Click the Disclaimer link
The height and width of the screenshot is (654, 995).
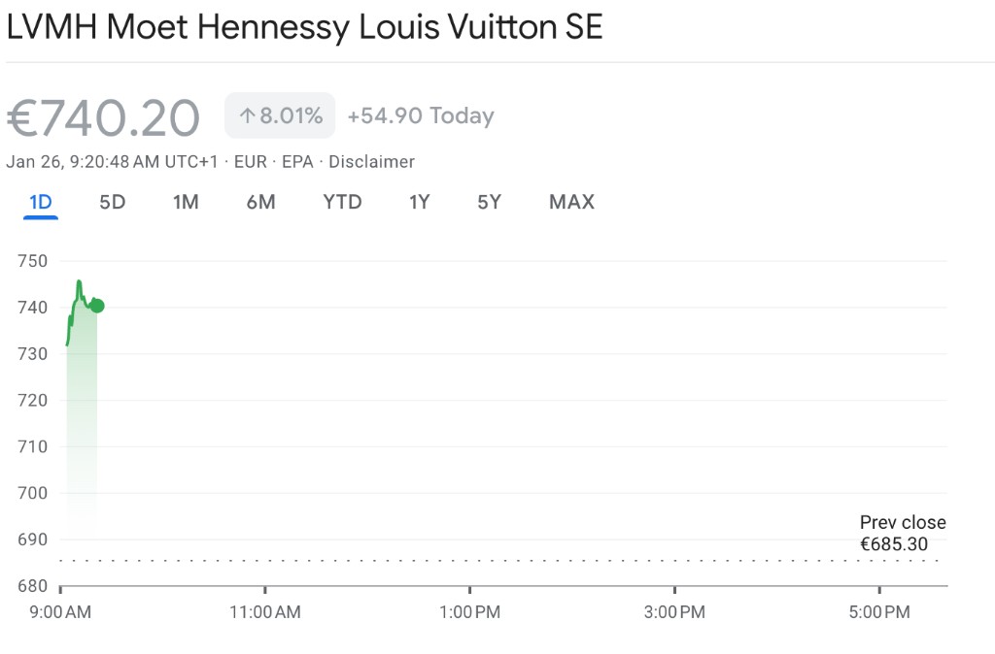[x=371, y=162]
